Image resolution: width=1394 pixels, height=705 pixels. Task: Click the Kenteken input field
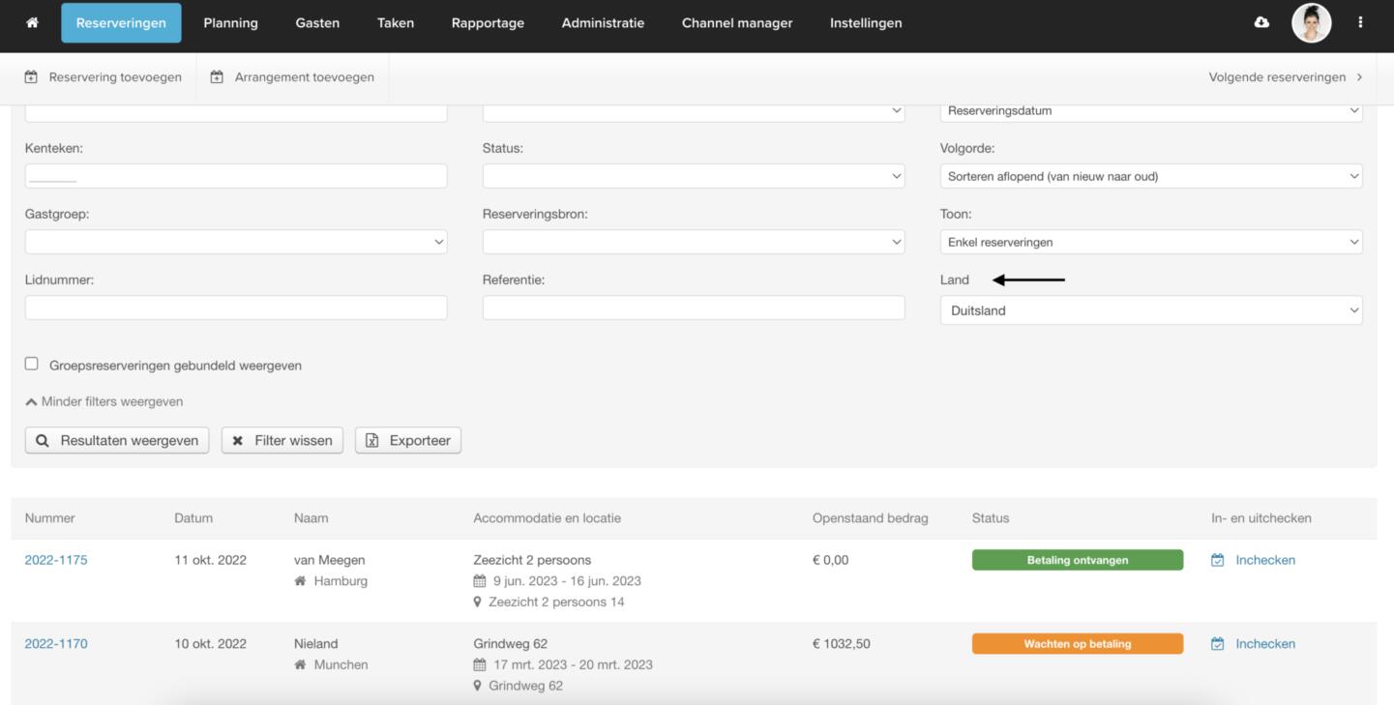pyautogui.click(x=236, y=176)
